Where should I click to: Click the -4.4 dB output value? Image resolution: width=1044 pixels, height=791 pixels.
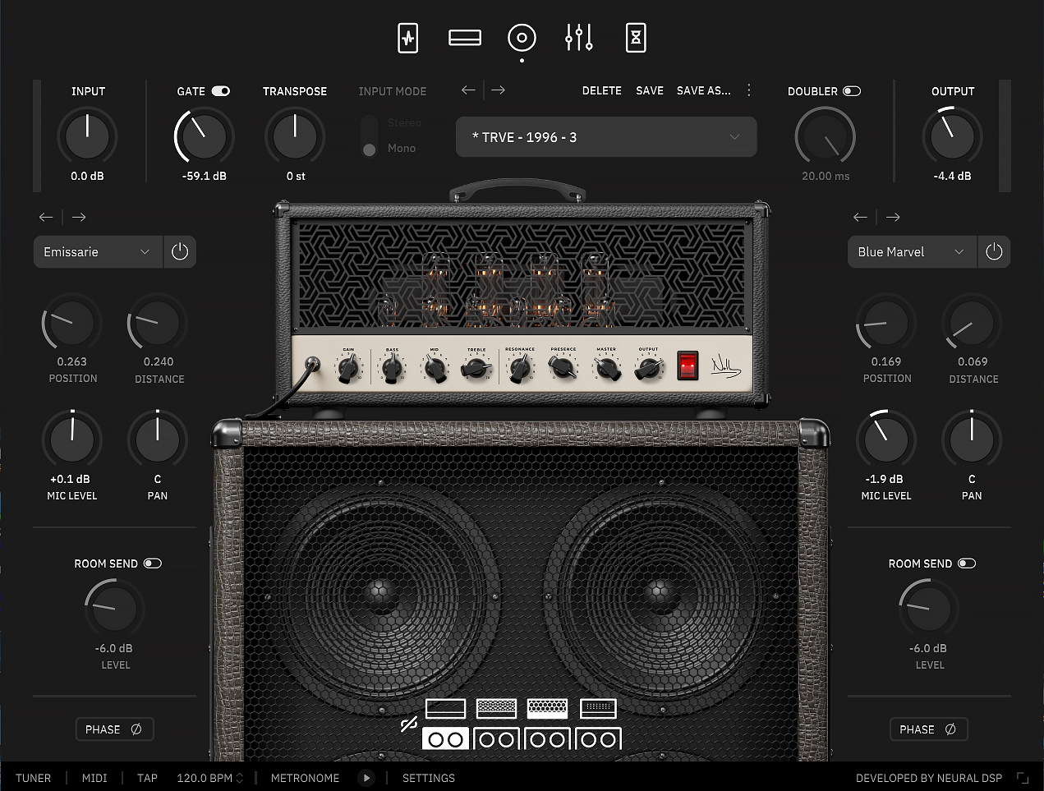(x=952, y=176)
